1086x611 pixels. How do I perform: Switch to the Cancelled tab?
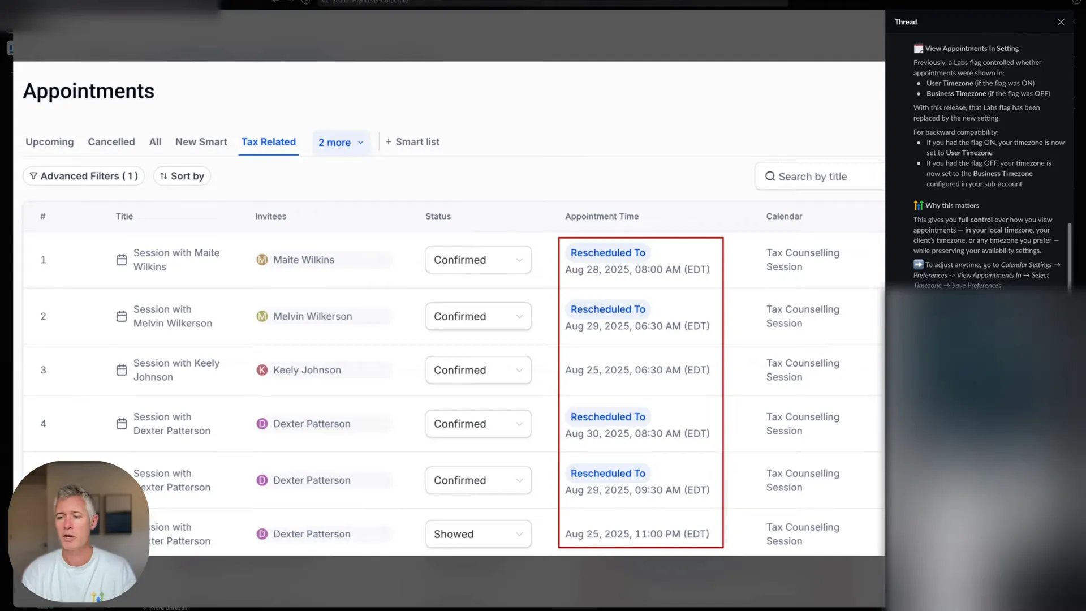(x=111, y=142)
